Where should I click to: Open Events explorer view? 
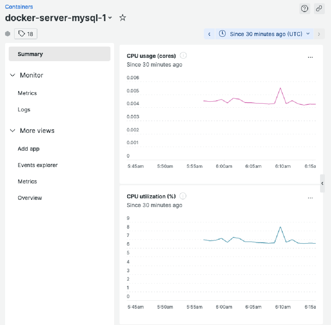point(37,165)
